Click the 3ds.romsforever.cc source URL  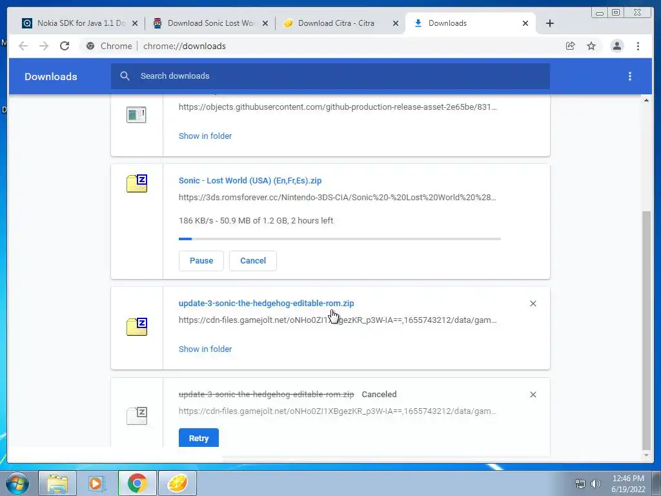tap(338, 198)
